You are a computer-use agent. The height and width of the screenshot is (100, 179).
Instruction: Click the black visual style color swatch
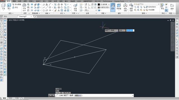click(99, 4)
